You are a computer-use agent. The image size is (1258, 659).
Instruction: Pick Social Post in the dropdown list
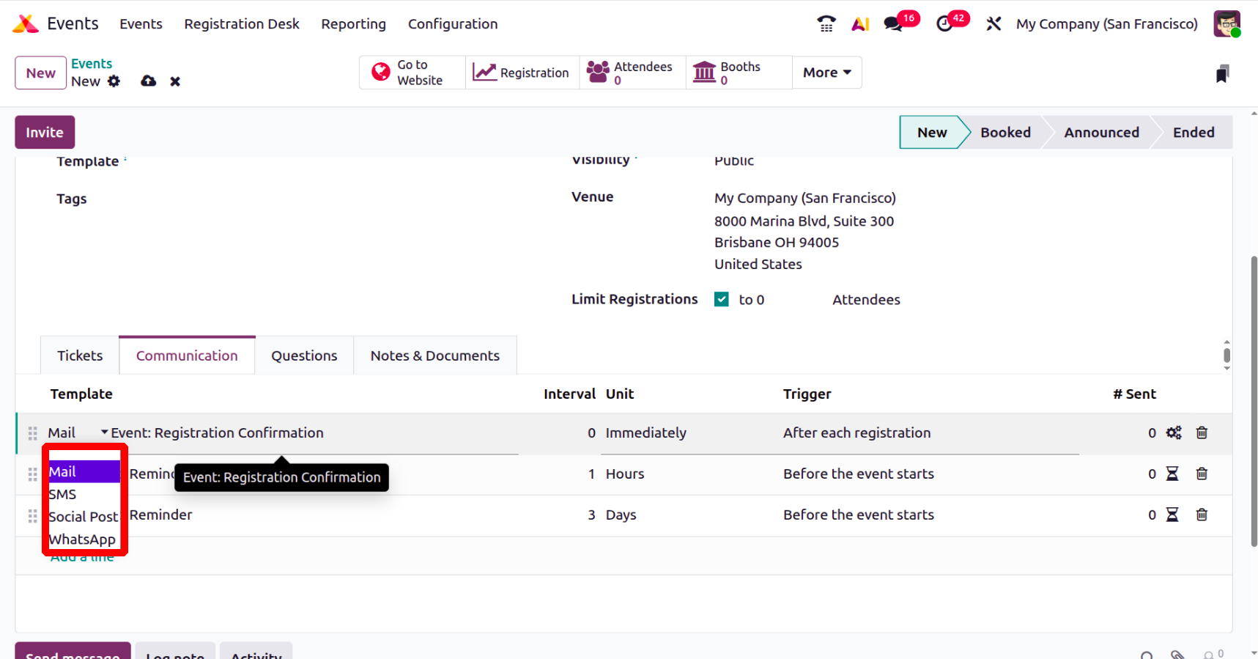[83, 517]
